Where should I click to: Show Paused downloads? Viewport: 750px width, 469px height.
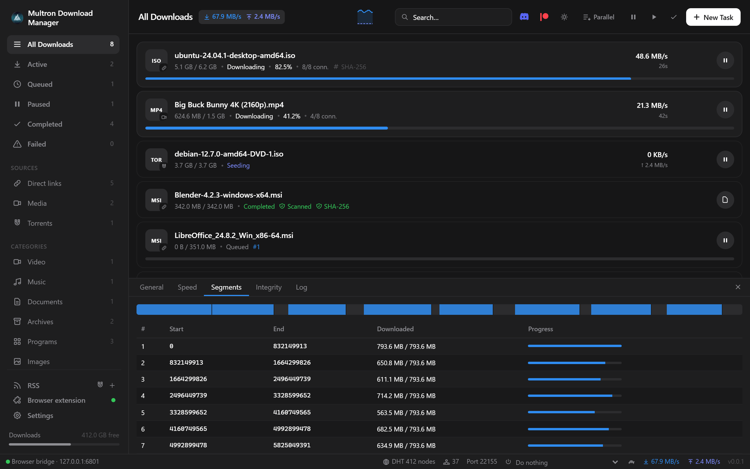pyautogui.click(x=63, y=104)
